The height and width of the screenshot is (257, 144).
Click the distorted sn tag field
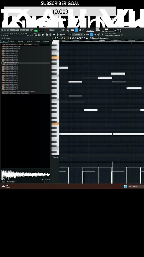coord(10,182)
